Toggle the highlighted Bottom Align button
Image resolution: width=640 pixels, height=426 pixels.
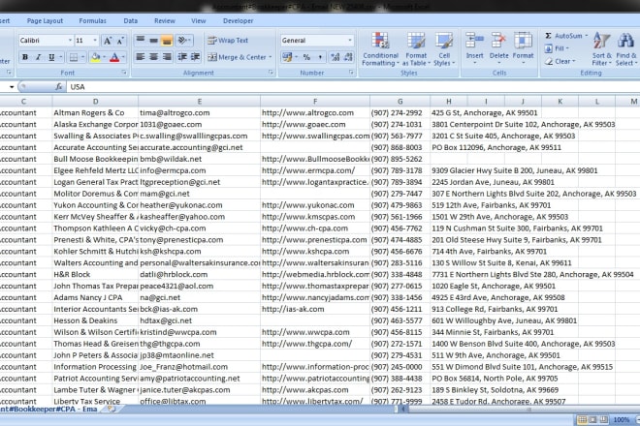[x=167, y=40]
